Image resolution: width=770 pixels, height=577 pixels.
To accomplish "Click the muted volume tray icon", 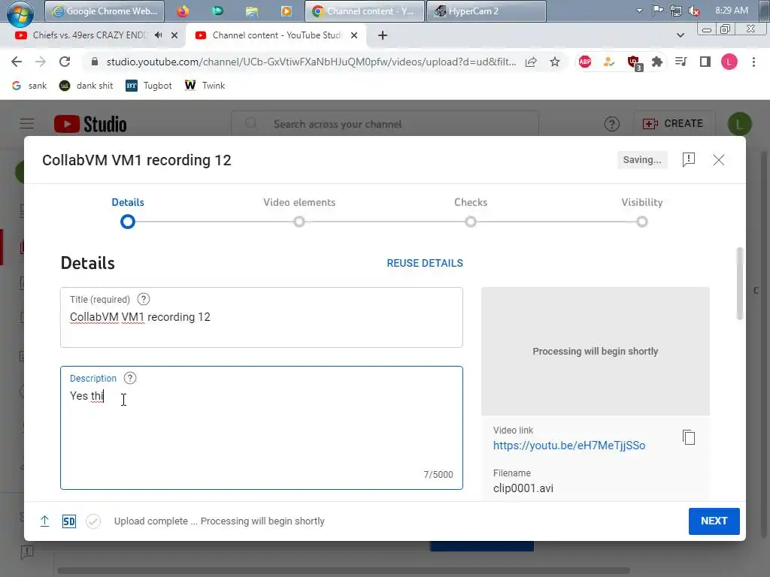I will [x=694, y=11].
